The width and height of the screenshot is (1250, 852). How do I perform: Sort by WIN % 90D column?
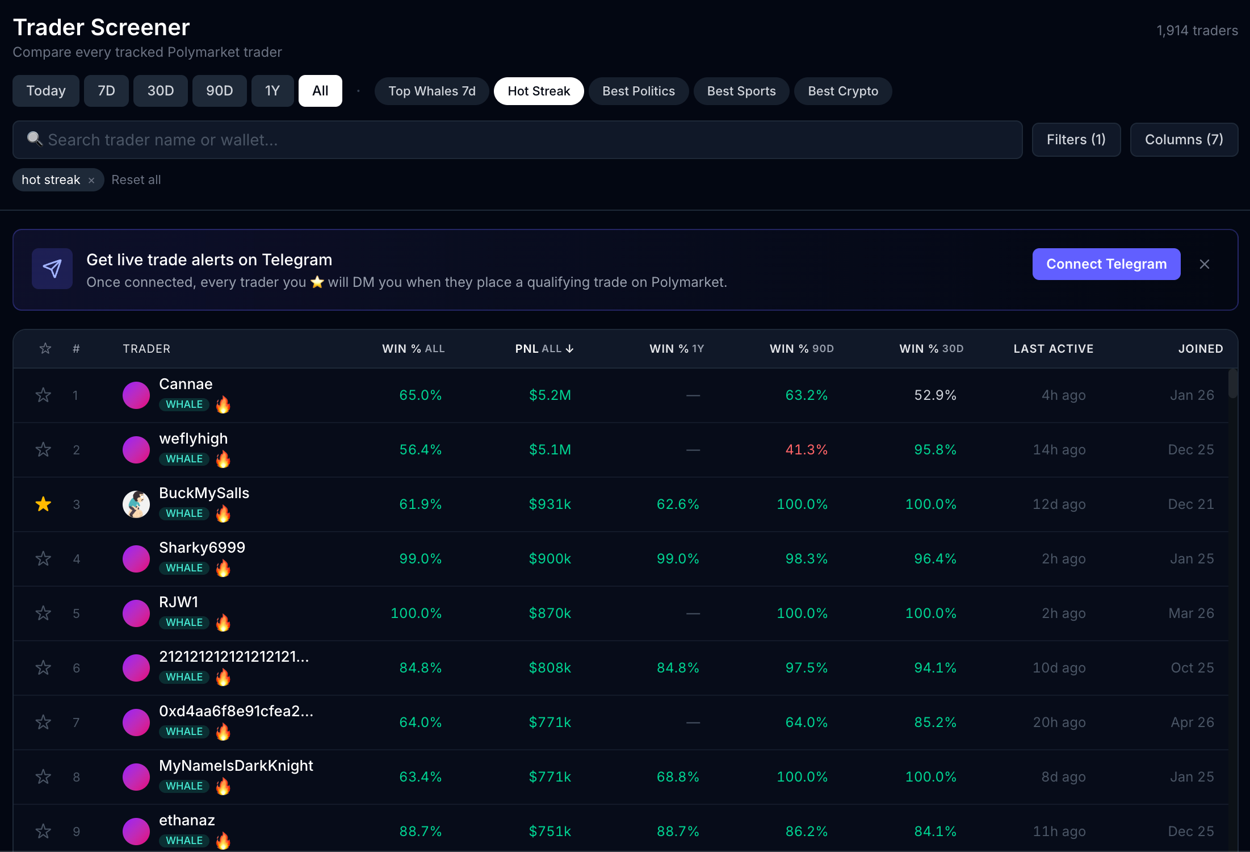[x=802, y=349]
